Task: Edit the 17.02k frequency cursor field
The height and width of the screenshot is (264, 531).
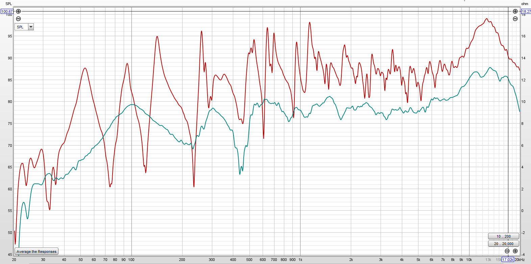Action: [x=508, y=260]
